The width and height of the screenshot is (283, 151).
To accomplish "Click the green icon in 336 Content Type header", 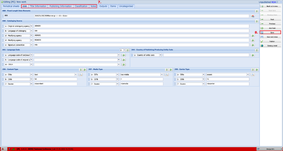I will [x=84, y=70].
